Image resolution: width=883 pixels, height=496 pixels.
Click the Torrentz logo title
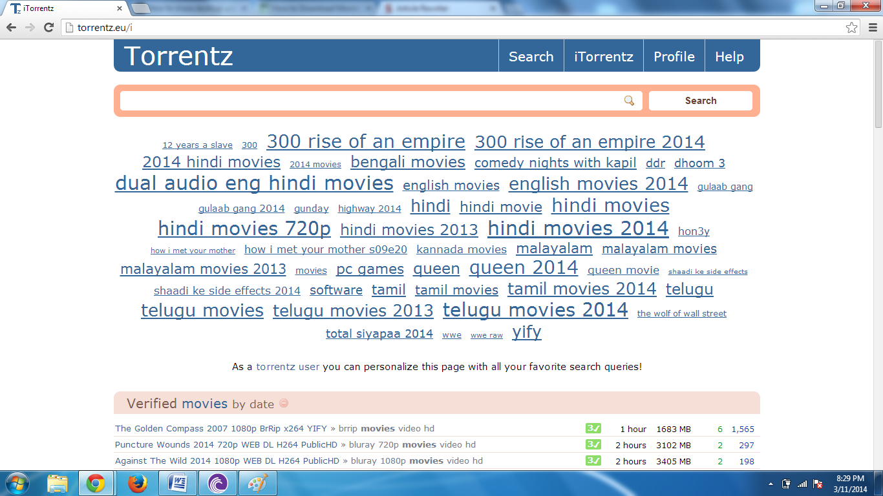pos(178,56)
